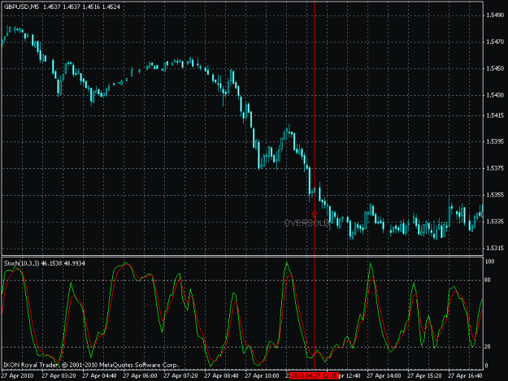Click the red 2010.04.27 12:15 date marker

pos(314,376)
